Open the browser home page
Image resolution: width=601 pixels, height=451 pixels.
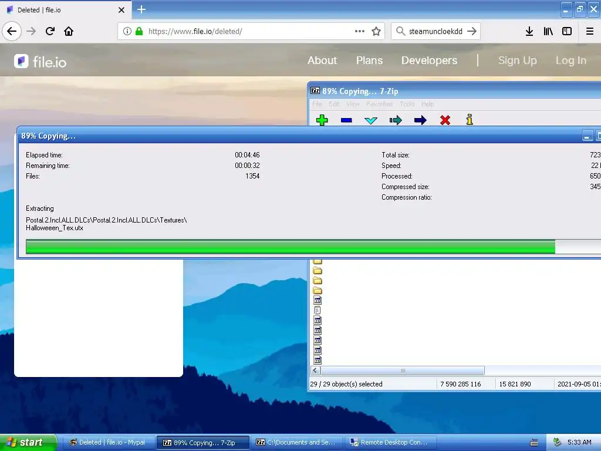(69, 31)
